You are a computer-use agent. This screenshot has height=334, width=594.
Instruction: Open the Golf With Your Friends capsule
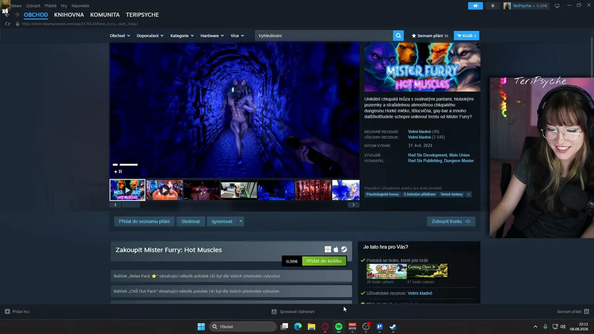387,271
